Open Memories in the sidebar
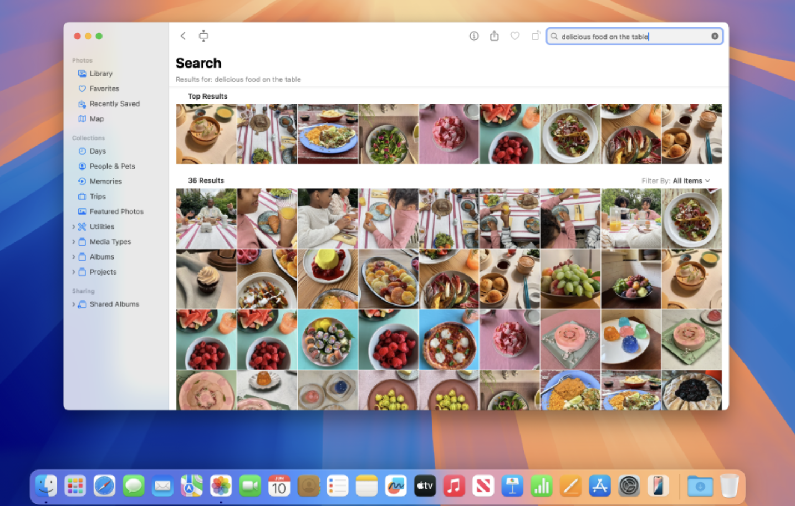This screenshot has height=506, width=795. tap(106, 181)
